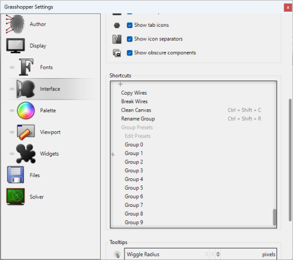The image size is (293, 260).
Task: Select the Viewport eraser icon
Action: (x=26, y=132)
